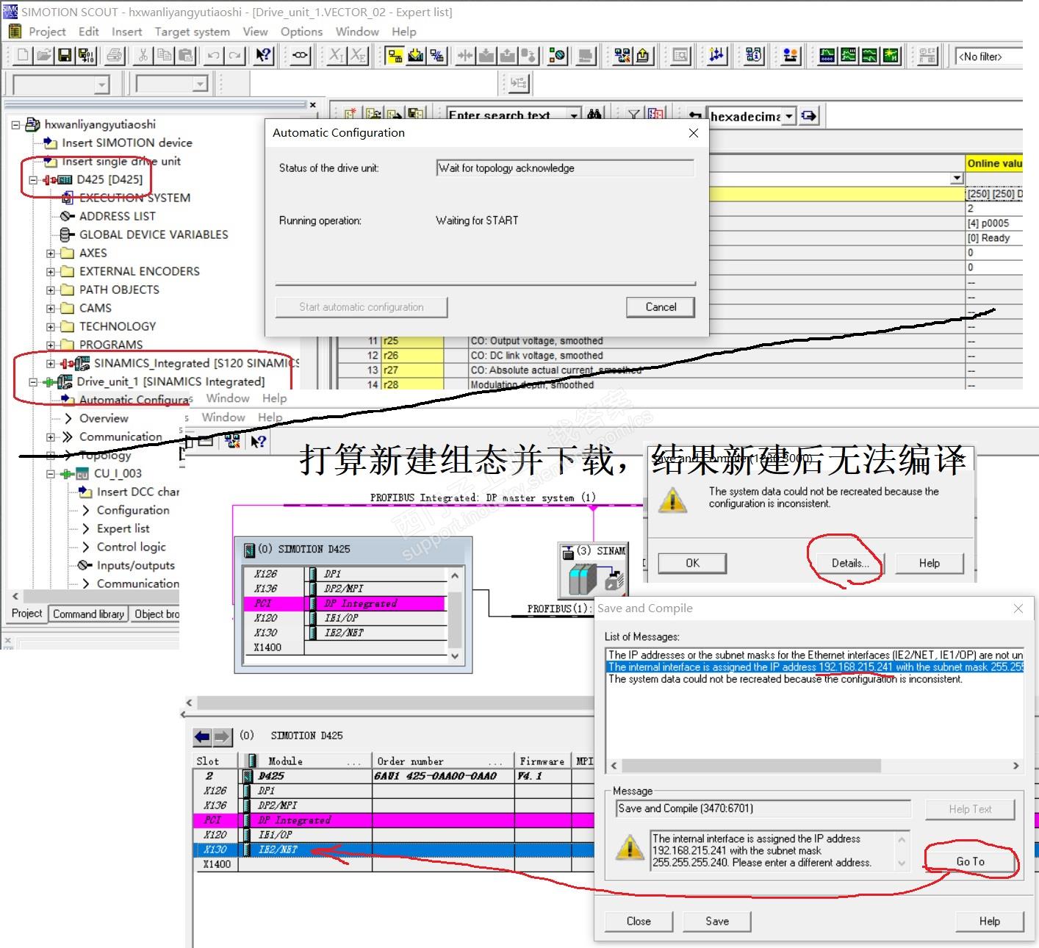Click the last green star measuring icon
1039x948 pixels.
point(891,55)
